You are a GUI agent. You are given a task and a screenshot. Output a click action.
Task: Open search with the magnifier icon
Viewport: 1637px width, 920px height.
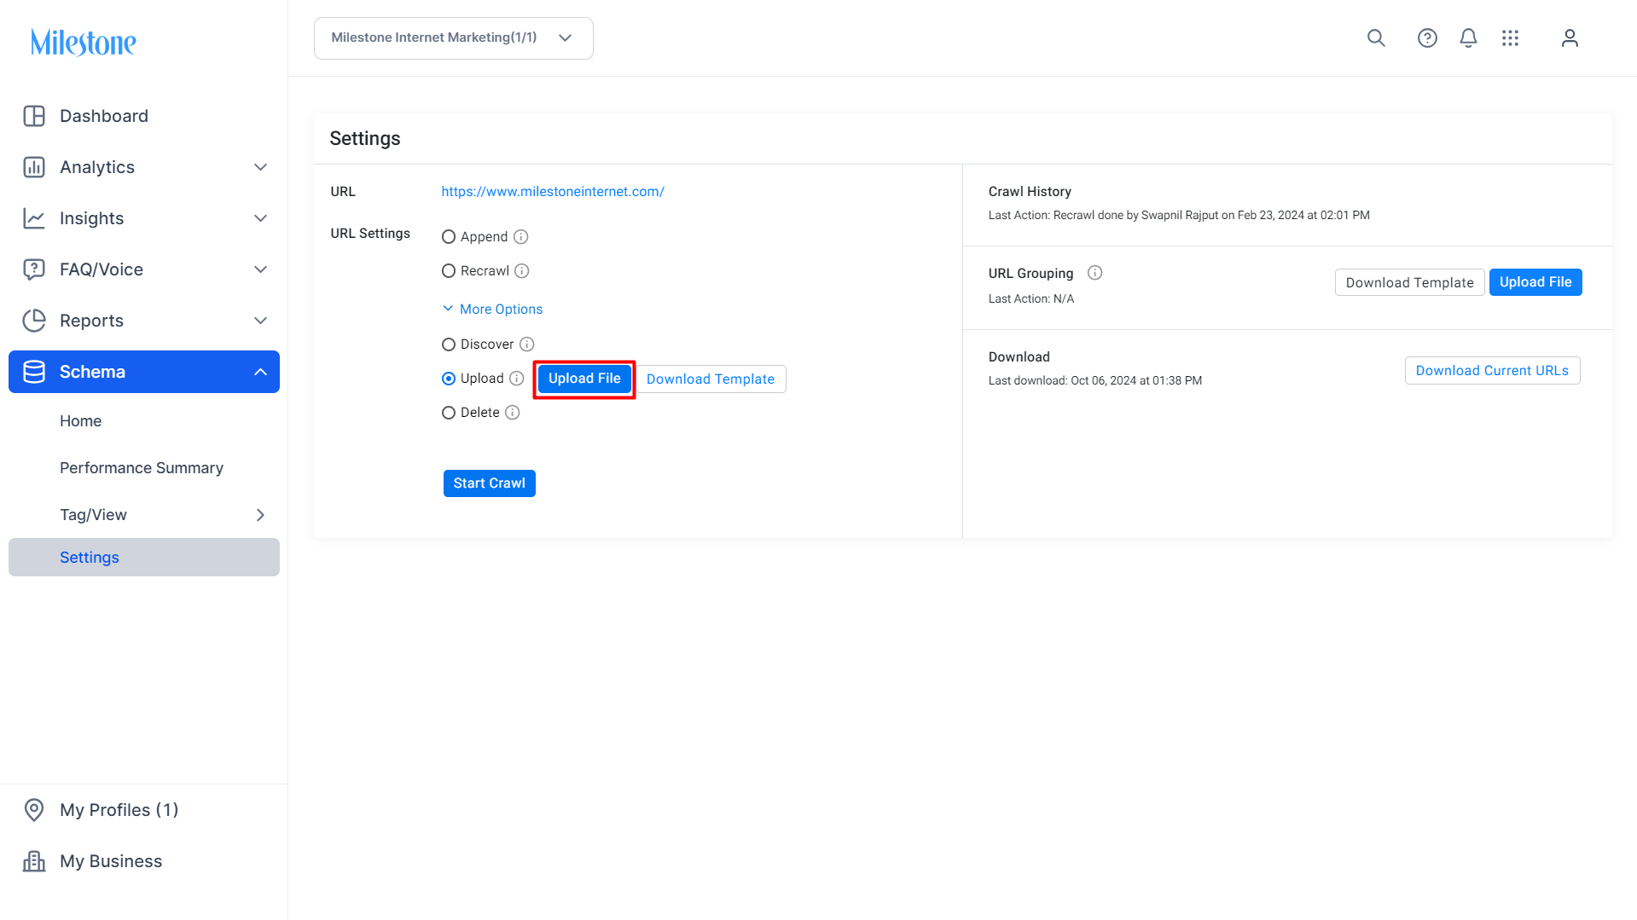point(1376,38)
